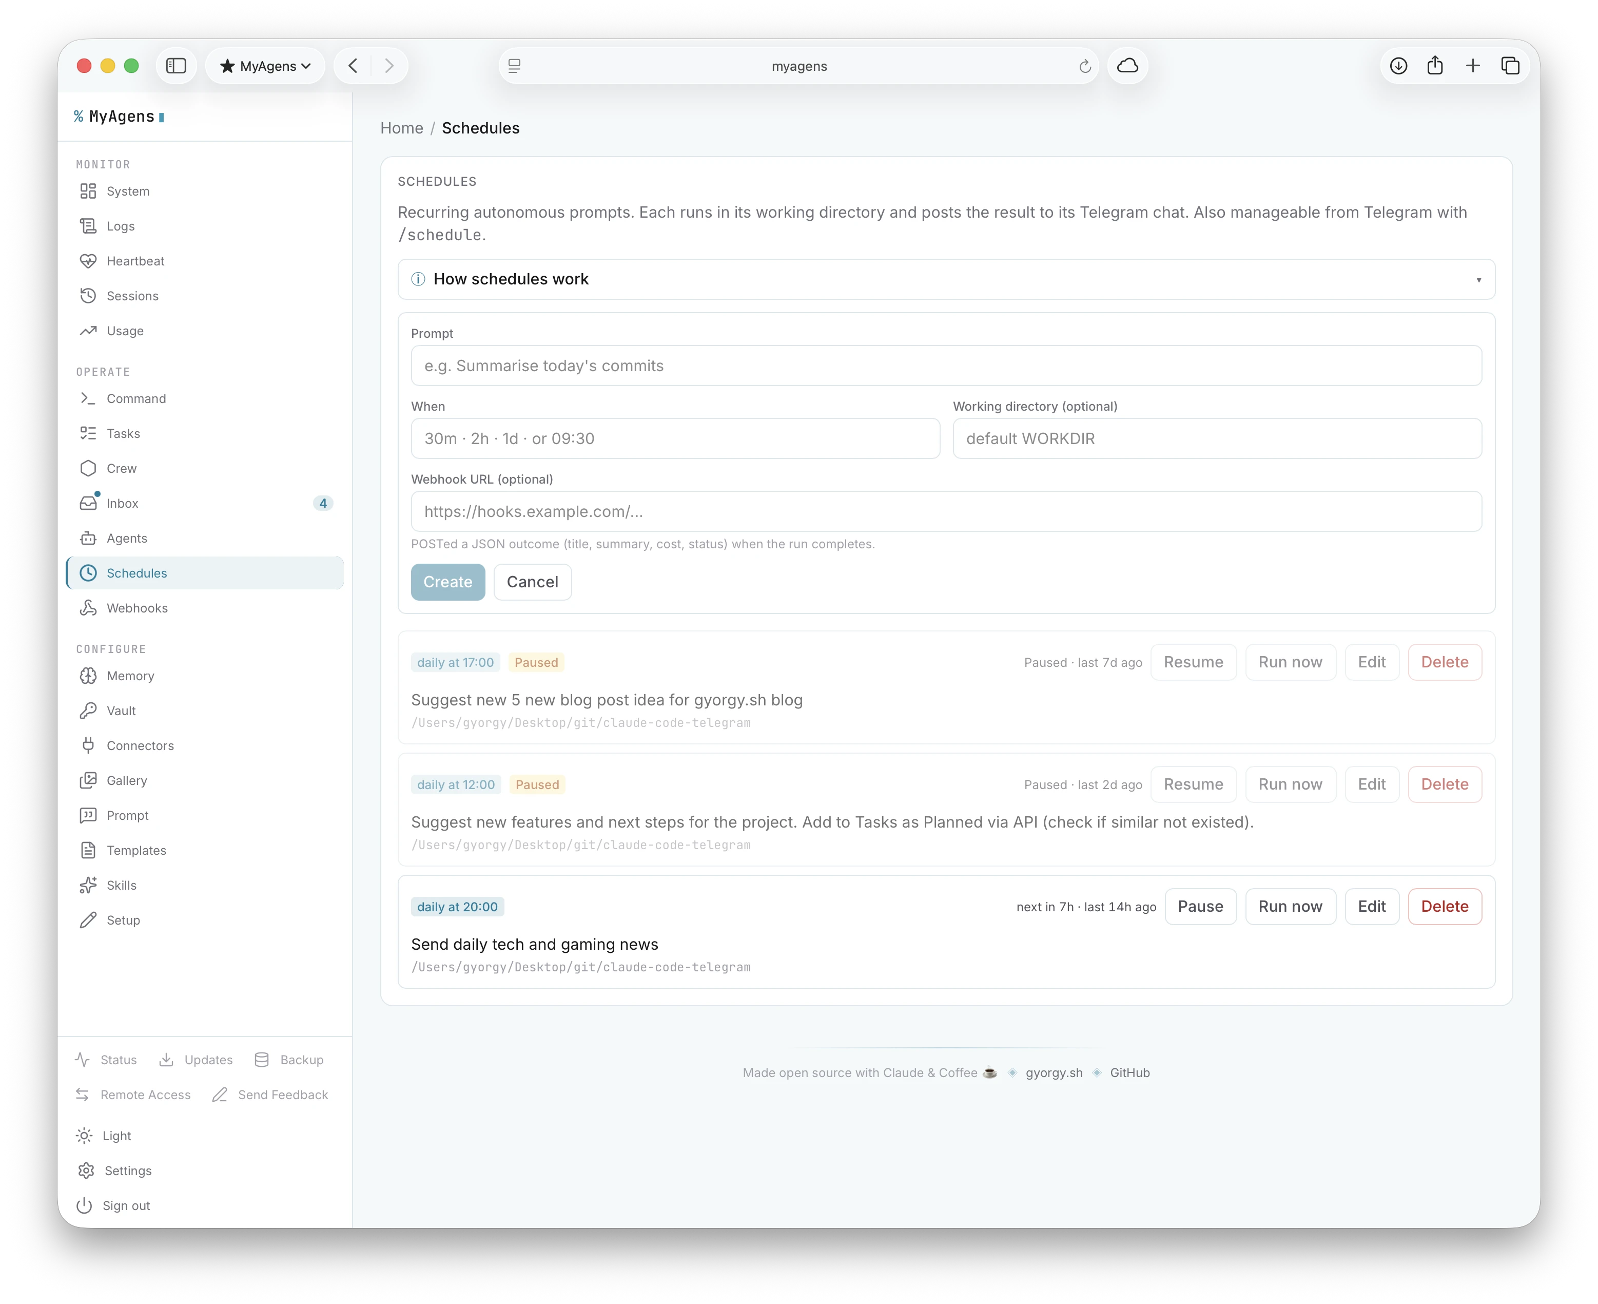Toggle the browser sidebar panel
The height and width of the screenshot is (1304, 1598).
pos(177,66)
